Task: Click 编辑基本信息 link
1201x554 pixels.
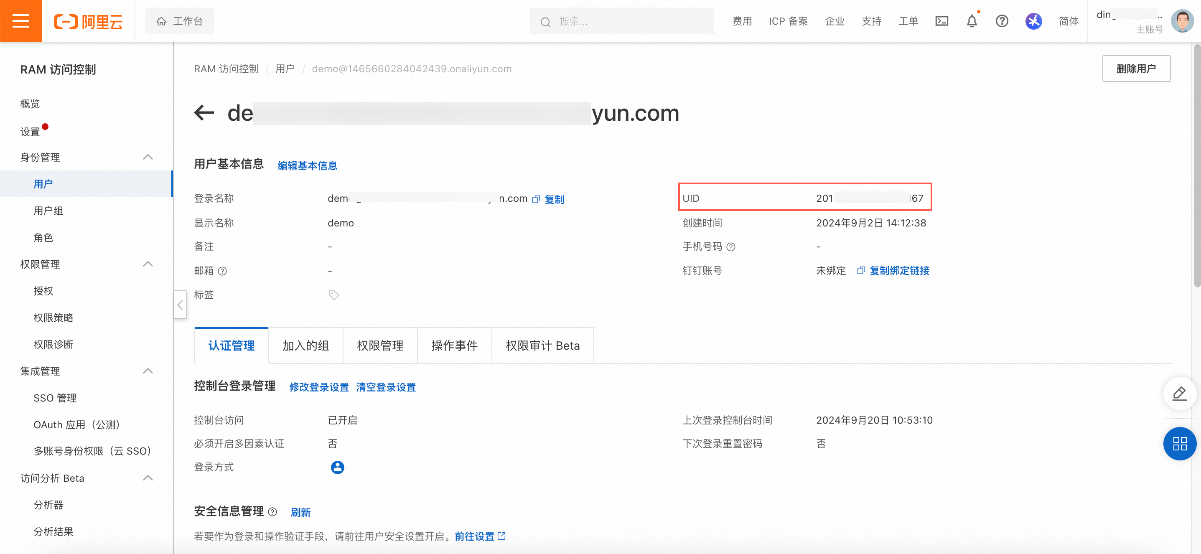Action: click(x=307, y=165)
